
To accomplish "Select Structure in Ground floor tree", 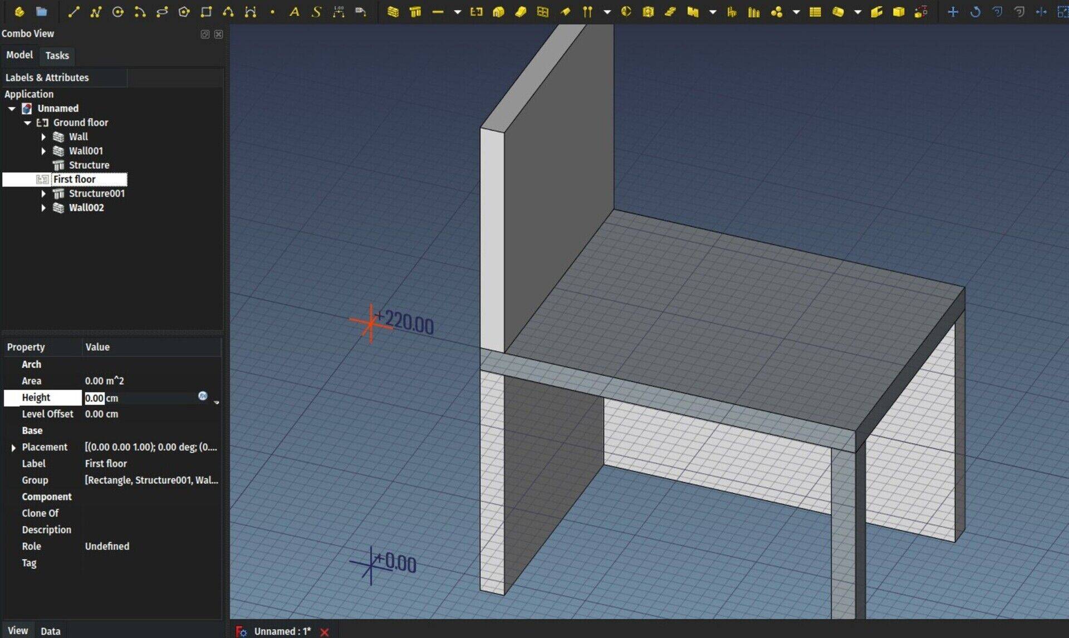I will [89, 165].
